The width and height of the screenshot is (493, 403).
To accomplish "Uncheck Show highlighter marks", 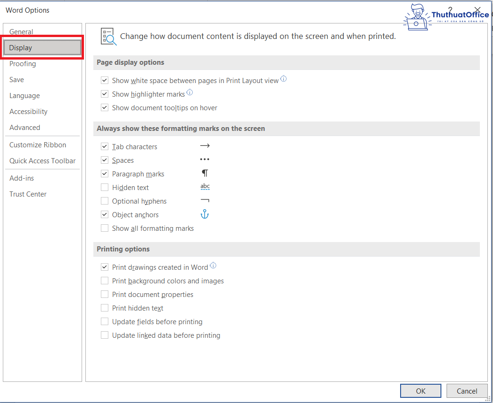I will [105, 94].
